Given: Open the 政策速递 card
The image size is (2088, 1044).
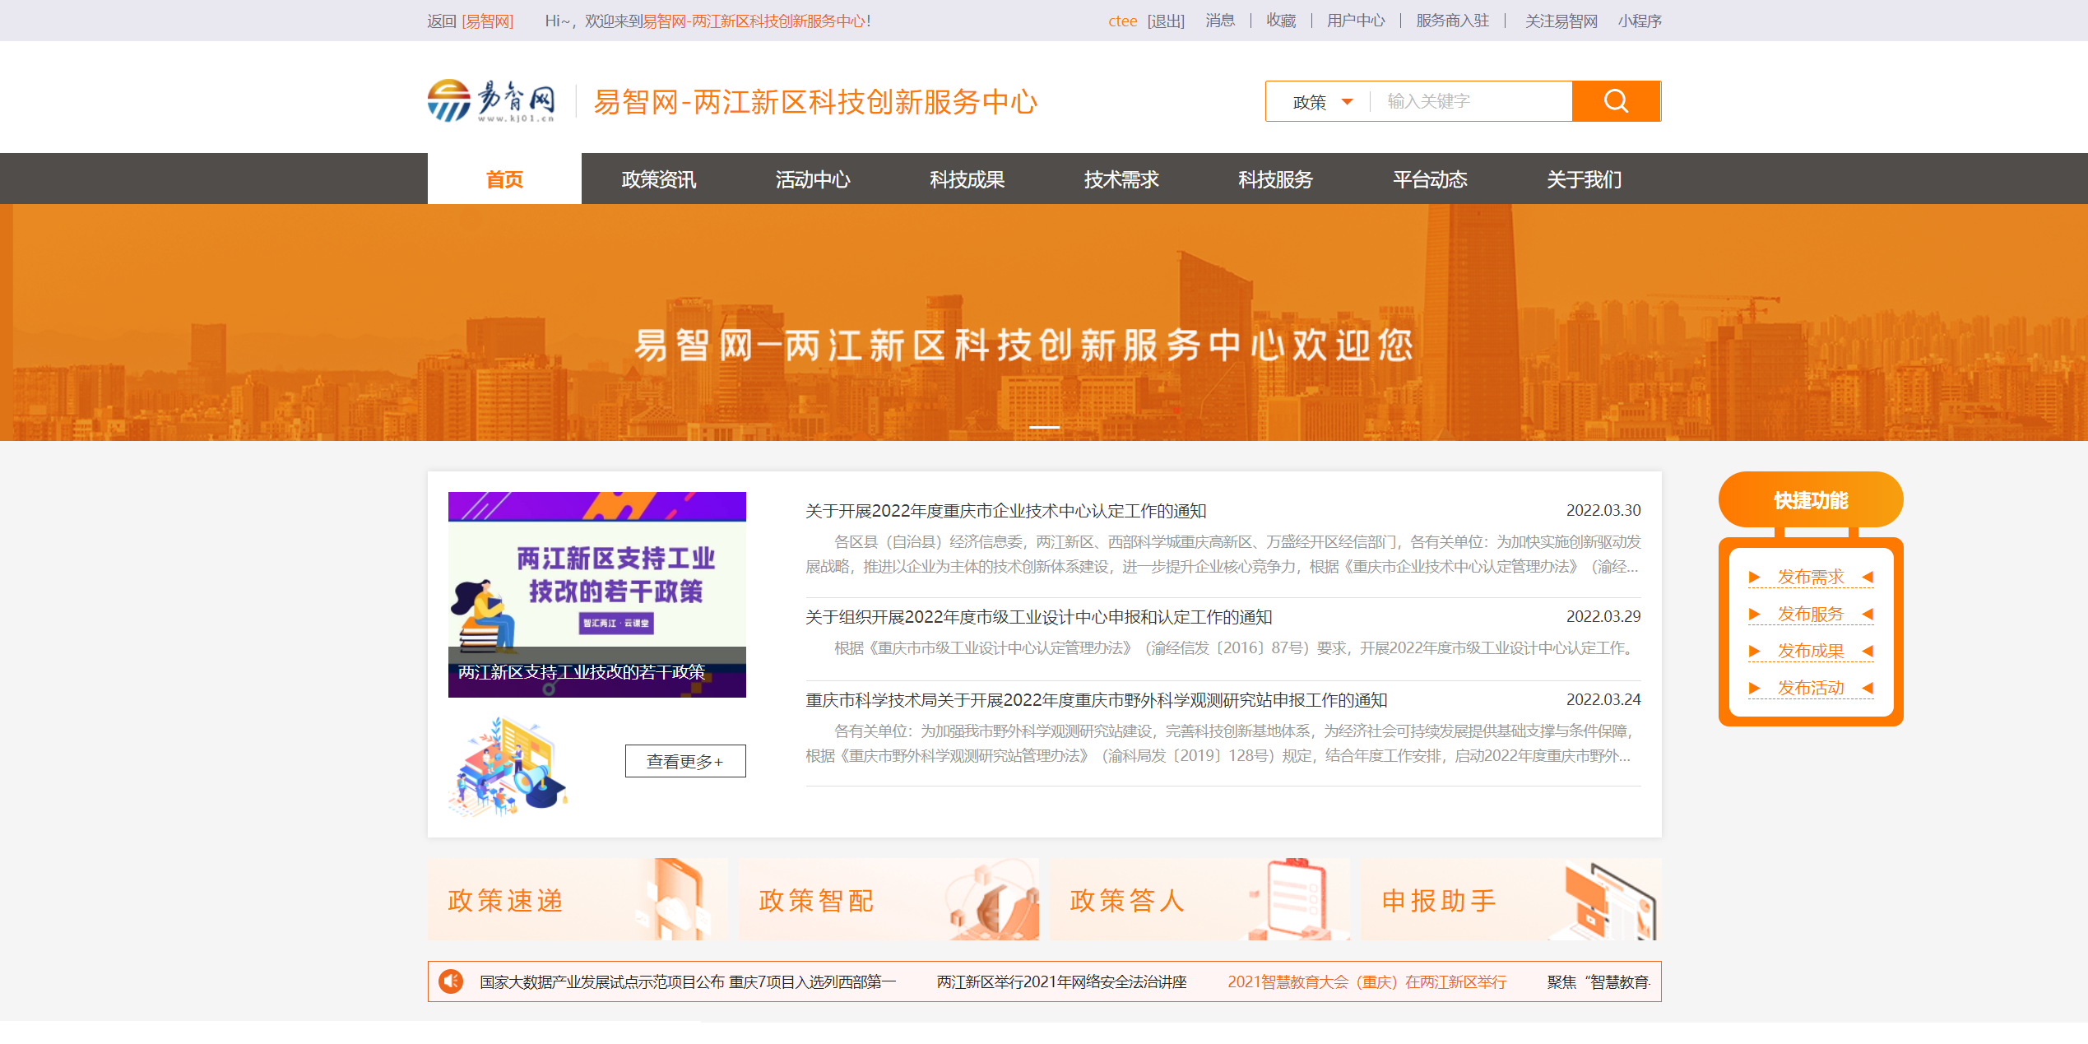Looking at the screenshot, I should pos(578,899).
